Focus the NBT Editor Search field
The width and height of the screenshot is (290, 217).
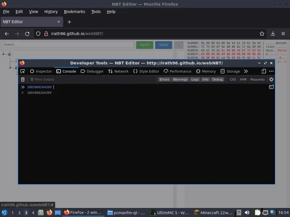pos(68,44)
